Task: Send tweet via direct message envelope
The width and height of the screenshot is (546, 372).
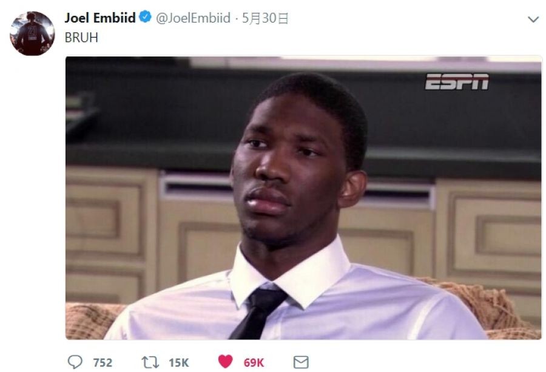Action: tap(301, 362)
